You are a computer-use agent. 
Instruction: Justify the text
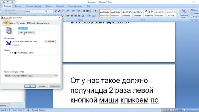click(79, 16)
